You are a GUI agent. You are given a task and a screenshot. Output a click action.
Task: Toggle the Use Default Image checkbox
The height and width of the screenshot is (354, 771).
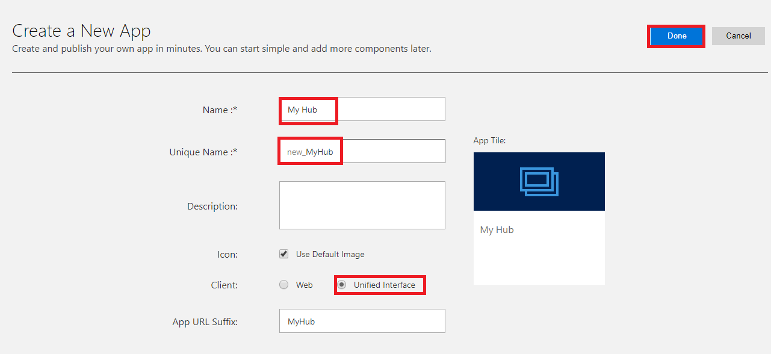[284, 254]
